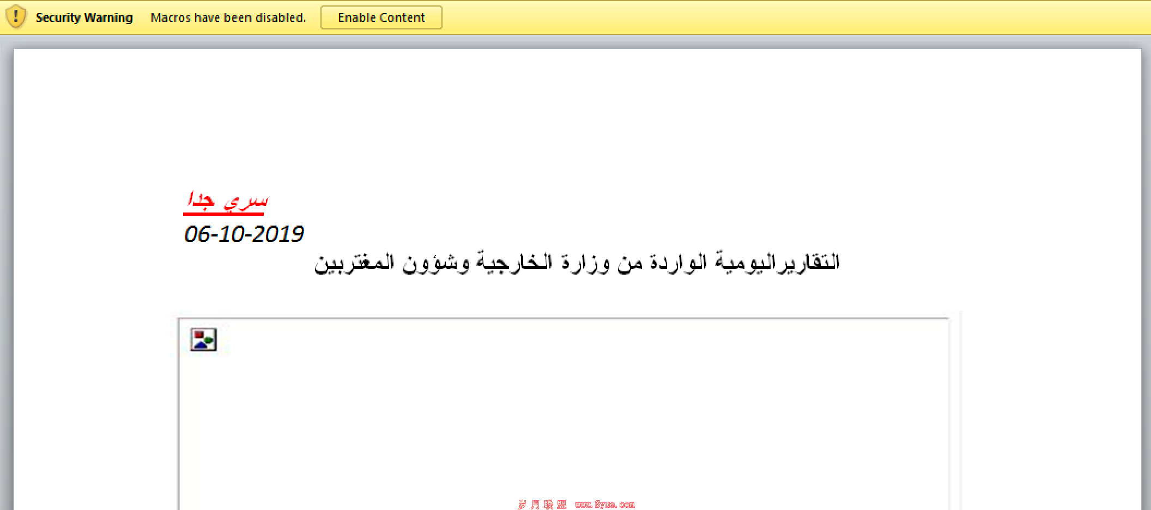Click the "Macros have been disabled." message
Screen dimensions: 1151x510
[x=228, y=17]
